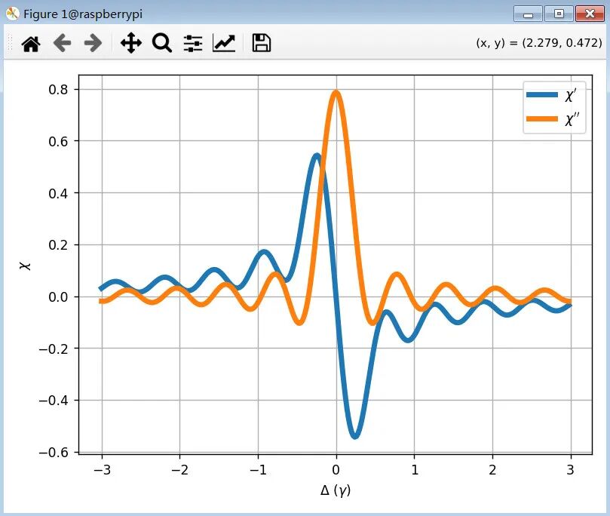
Task: Click the Figure 1@raspberrypi title text
Action: tap(83, 14)
